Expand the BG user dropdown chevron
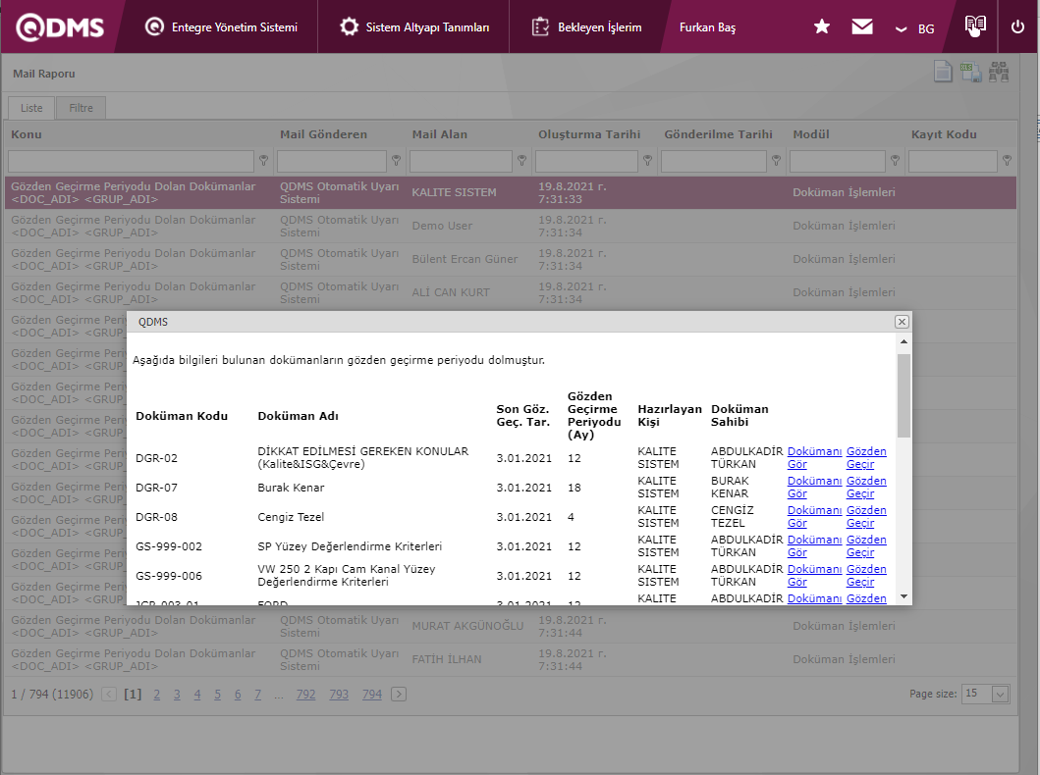Image resolution: width=1040 pixels, height=775 pixels. pos(901,29)
